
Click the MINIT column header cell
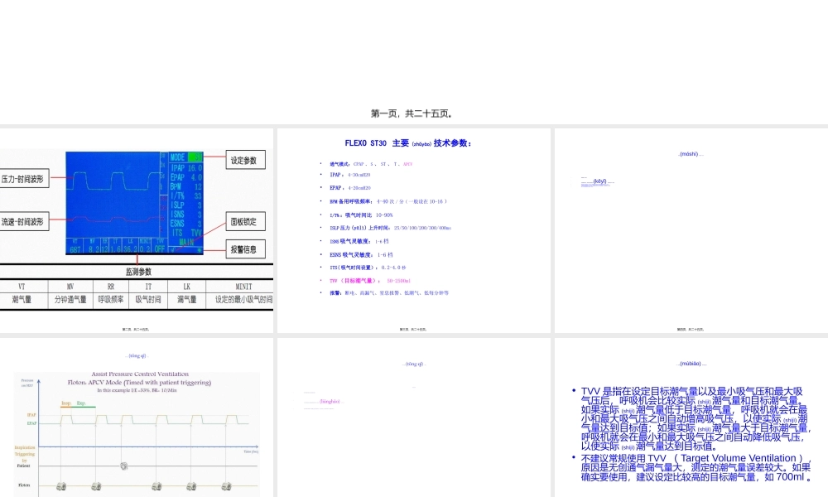point(244,286)
